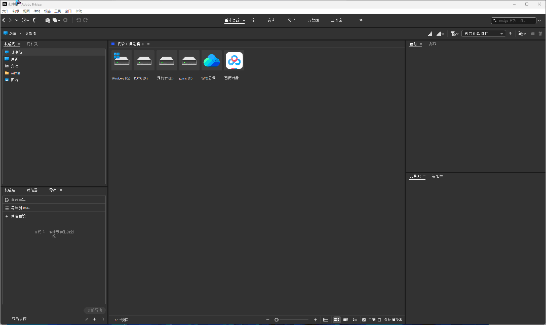Viewport: 546px width, 325px height.
Task: Click the start export button
Action: 95,310
